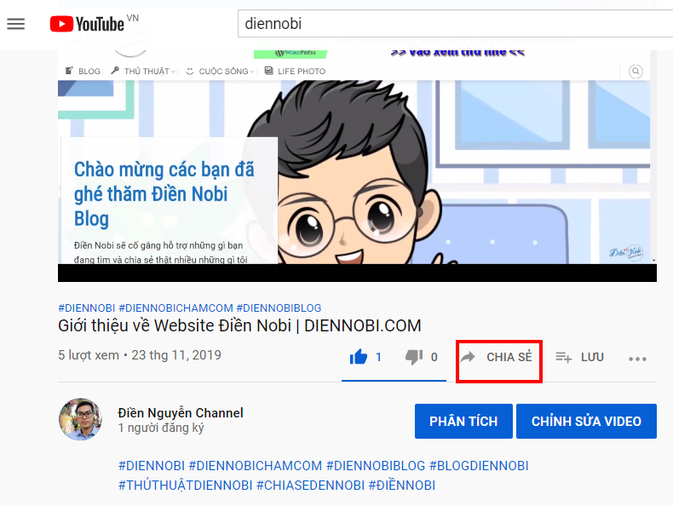Viewport: 673px width, 506px height.
Task: Click #ĐIỀNNOBI hashtag in description
Action: point(402,486)
